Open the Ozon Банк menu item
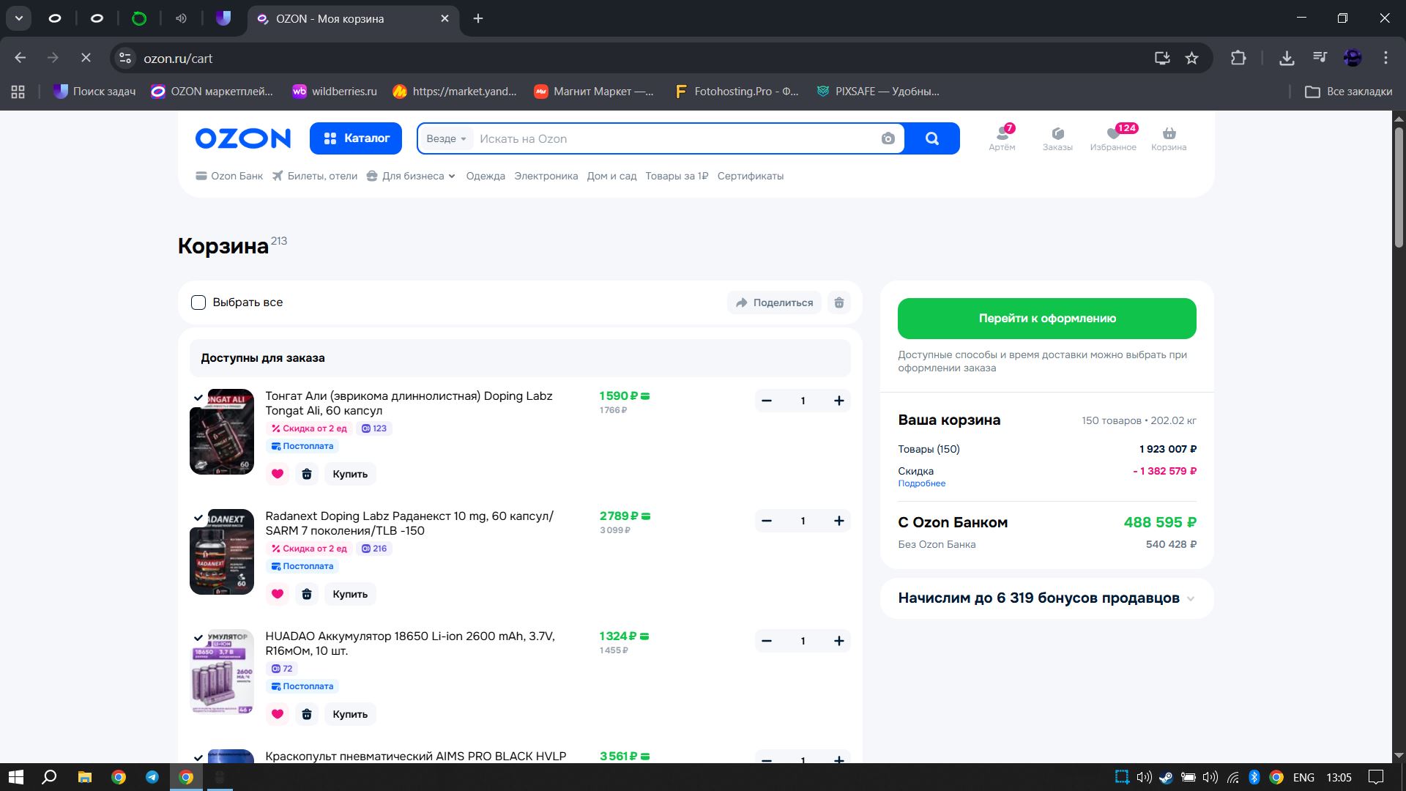Image resolution: width=1406 pixels, height=791 pixels. 229,177
